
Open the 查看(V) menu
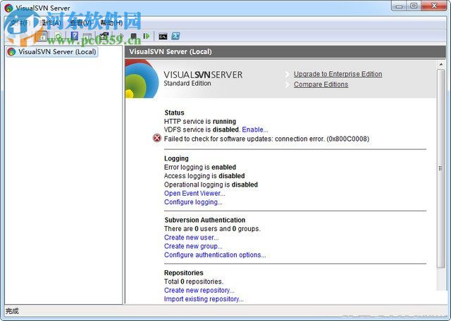81,23
